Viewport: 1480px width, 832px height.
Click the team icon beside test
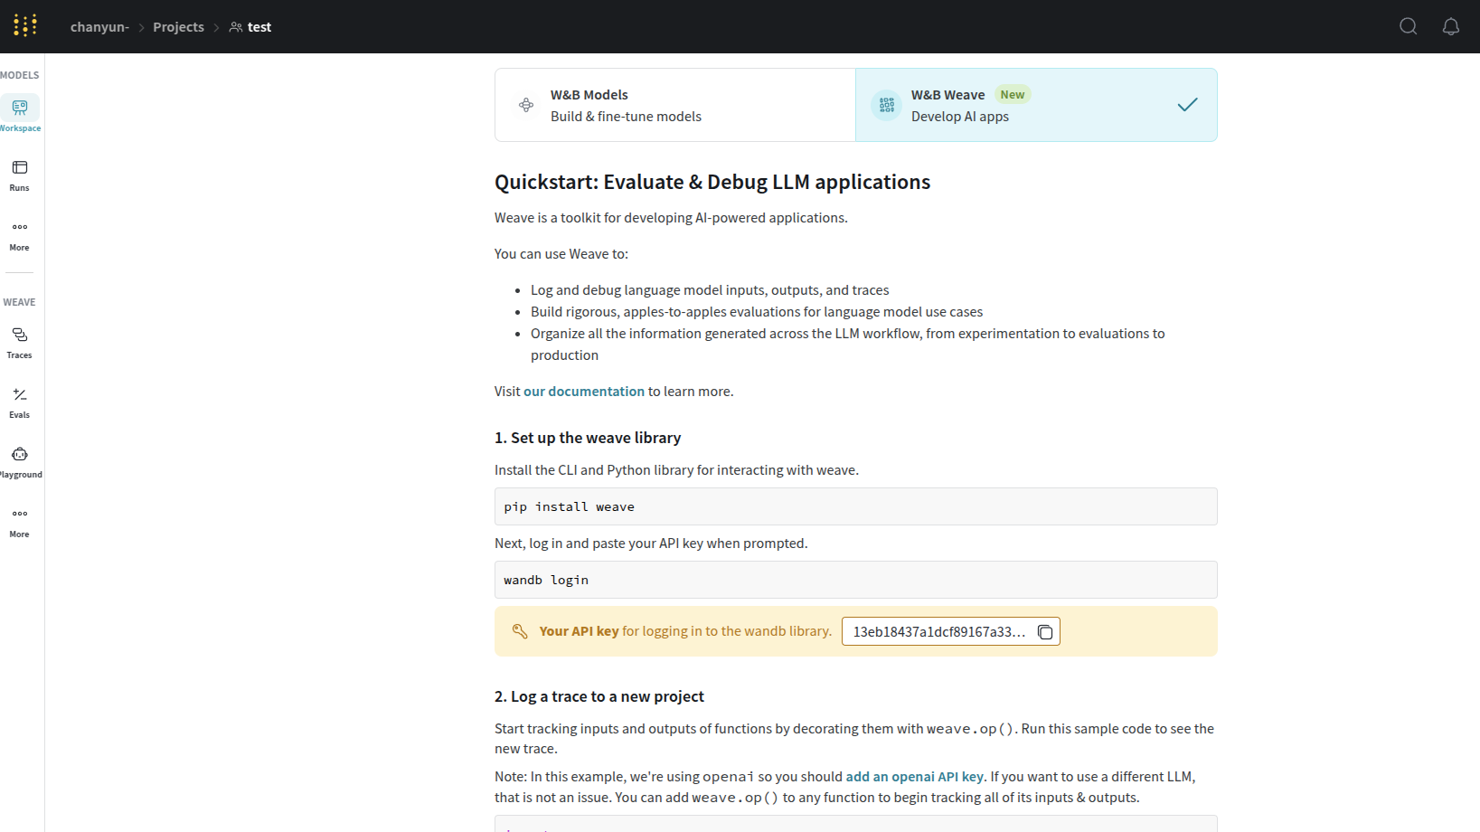coord(236,27)
